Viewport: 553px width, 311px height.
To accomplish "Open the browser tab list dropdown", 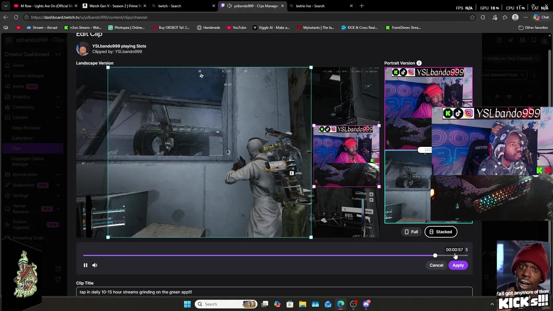I will (x=6, y=6).
